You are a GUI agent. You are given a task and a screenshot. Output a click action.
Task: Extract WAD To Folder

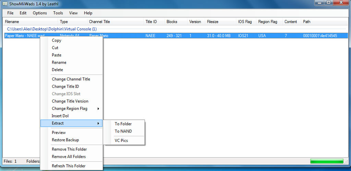pos(124,124)
